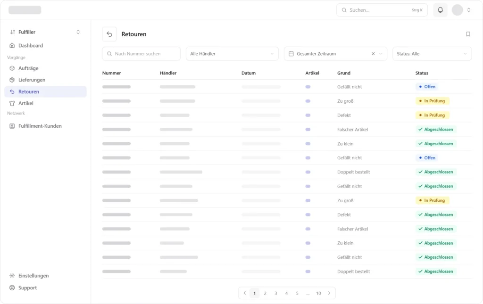
Task: Go to next page arrow
Action: 329,293
